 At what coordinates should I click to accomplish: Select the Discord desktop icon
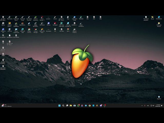[48, 24]
